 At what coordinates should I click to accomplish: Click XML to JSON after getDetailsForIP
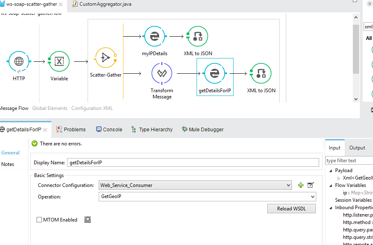261,74
